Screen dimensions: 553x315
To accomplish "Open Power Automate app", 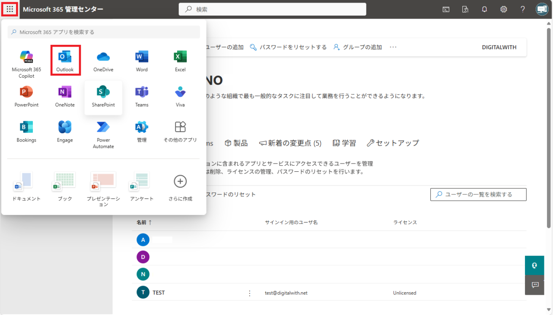I will tap(103, 134).
